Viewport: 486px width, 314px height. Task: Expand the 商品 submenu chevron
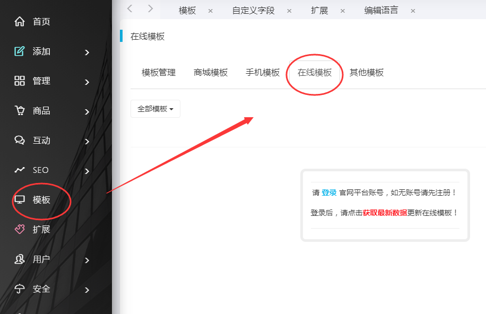[87, 111]
